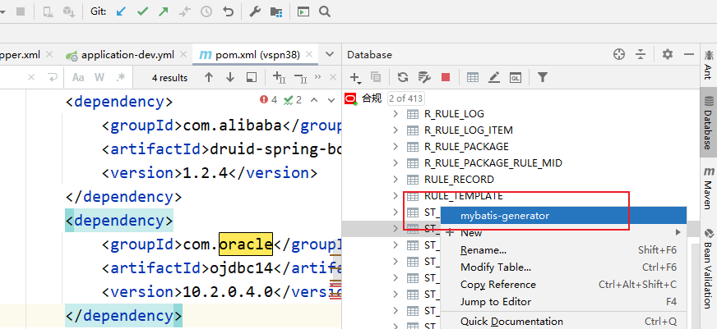Toggle the Regex (.*) search option
This screenshot has height=329, width=717.
pyautogui.click(x=120, y=77)
